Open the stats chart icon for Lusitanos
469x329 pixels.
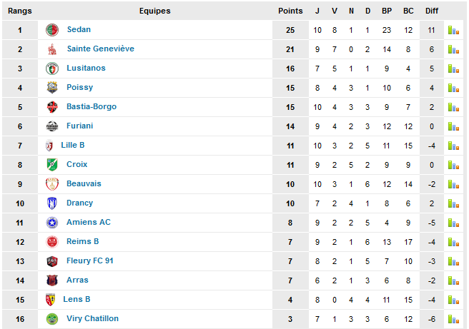tap(453, 69)
